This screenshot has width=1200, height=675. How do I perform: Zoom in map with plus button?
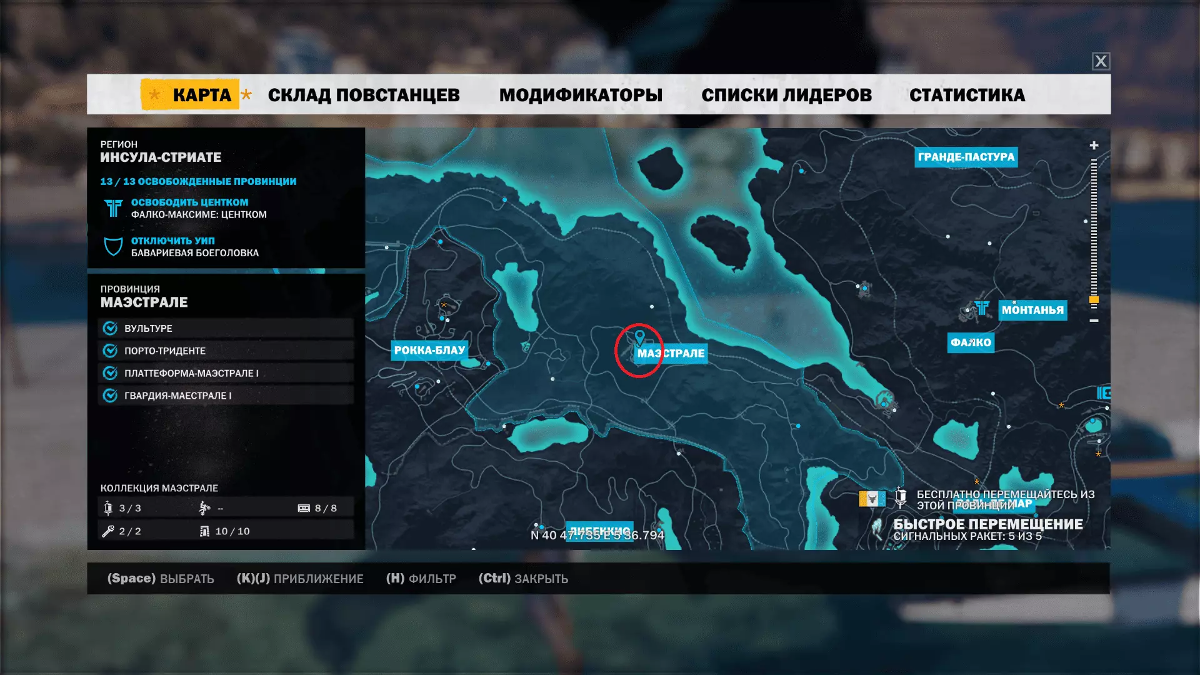[x=1094, y=146]
